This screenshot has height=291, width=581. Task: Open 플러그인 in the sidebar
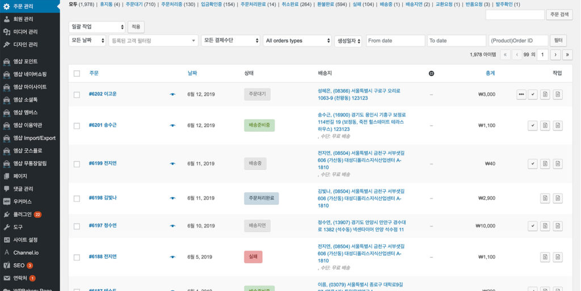[x=22, y=214]
